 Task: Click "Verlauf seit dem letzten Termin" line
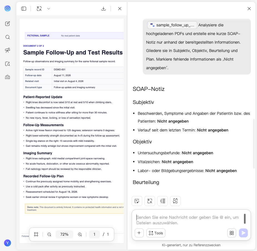click(x=183, y=130)
